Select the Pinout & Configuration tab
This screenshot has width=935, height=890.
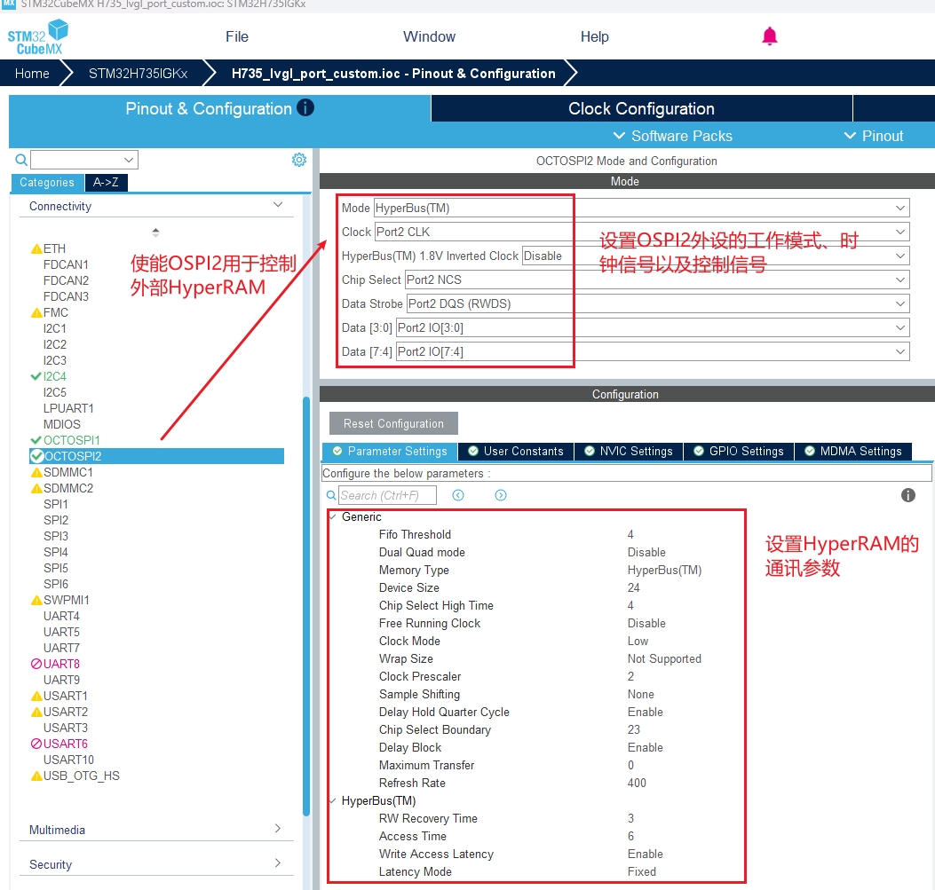click(x=219, y=108)
